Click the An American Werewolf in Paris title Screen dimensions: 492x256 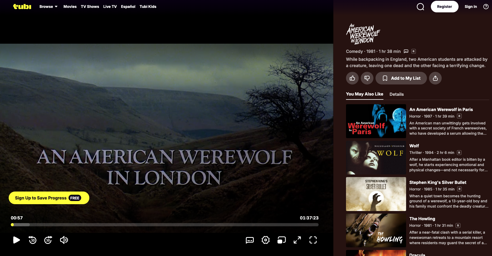pos(441,109)
